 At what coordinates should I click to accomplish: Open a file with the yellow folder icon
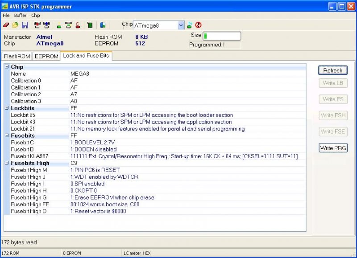pos(15,25)
